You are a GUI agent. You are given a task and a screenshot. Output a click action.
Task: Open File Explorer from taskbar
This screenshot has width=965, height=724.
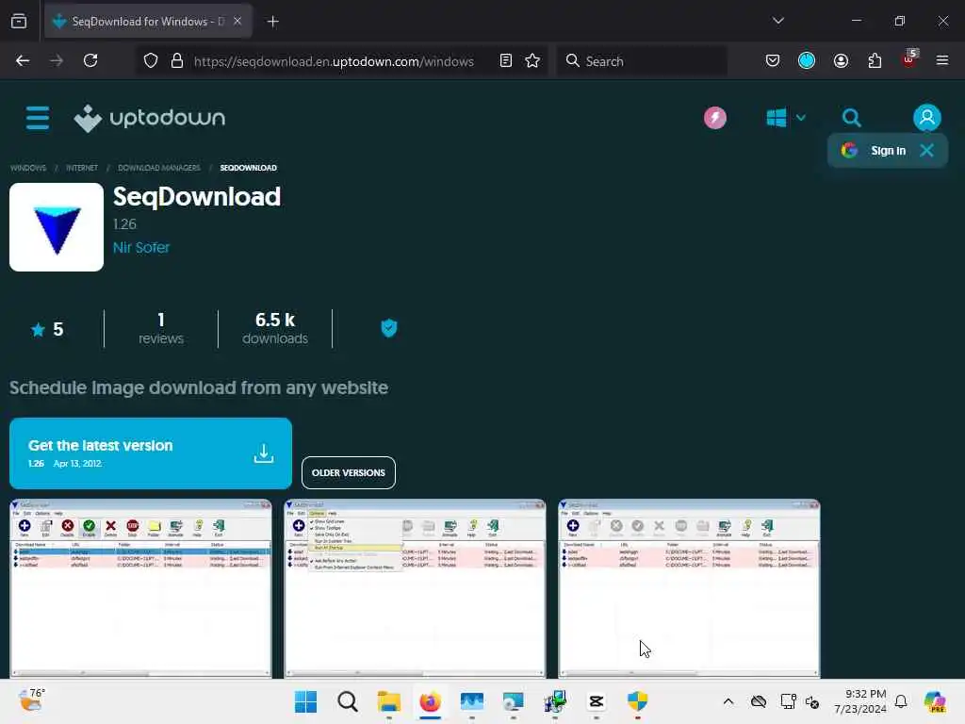389,701
